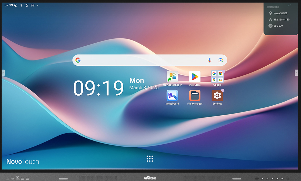Expand the left side toolbar arrow
This screenshot has width=301, height=181.
(x=3, y=73)
